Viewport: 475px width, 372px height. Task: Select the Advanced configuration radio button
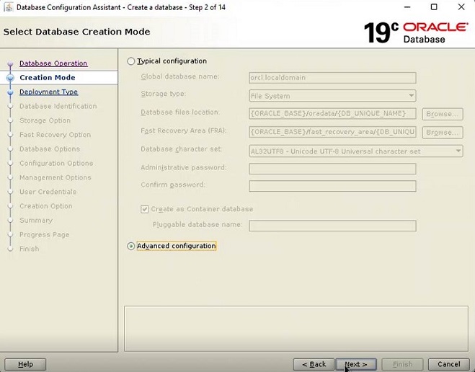[x=131, y=246]
